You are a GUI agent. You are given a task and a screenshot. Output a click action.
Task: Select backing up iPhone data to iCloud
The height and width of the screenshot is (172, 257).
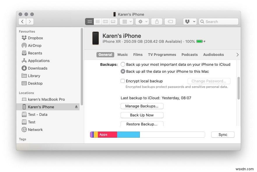click(x=123, y=64)
